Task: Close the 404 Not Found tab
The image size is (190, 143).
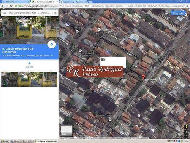Action: click(28, 2)
